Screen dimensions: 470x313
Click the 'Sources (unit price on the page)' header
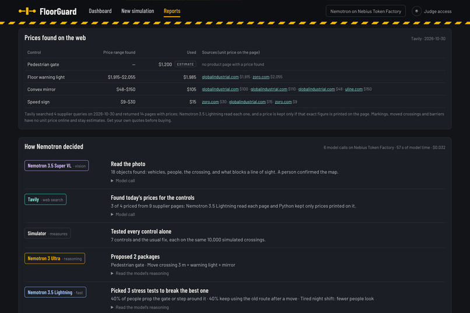click(x=231, y=52)
